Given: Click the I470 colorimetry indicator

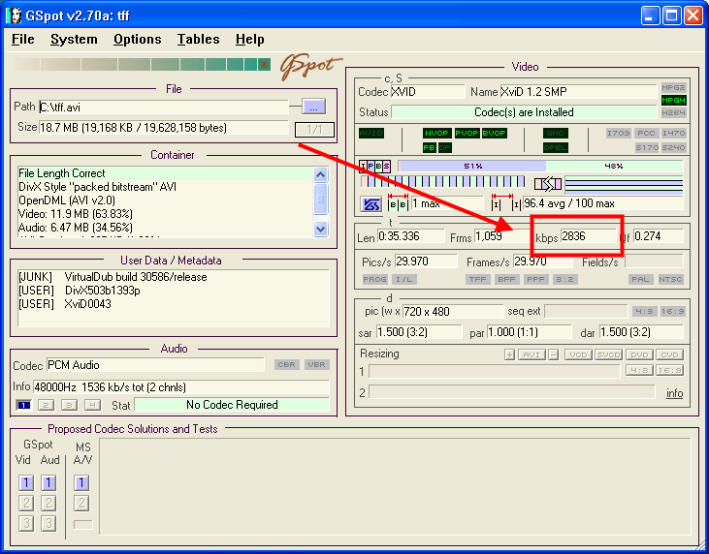Looking at the screenshot, I should (674, 134).
